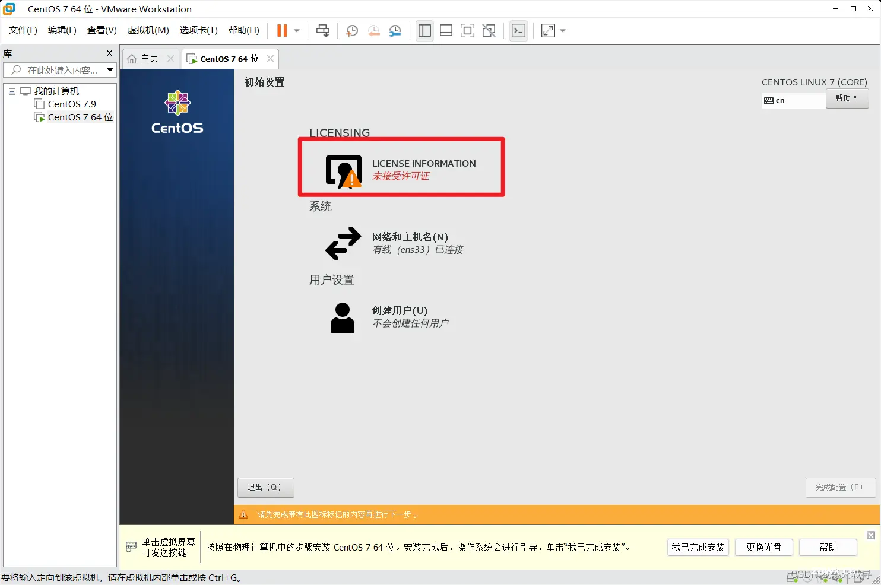Enter full screen mode icon

click(x=467, y=31)
